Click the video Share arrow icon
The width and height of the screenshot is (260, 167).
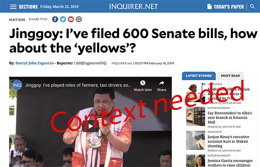[162, 83]
